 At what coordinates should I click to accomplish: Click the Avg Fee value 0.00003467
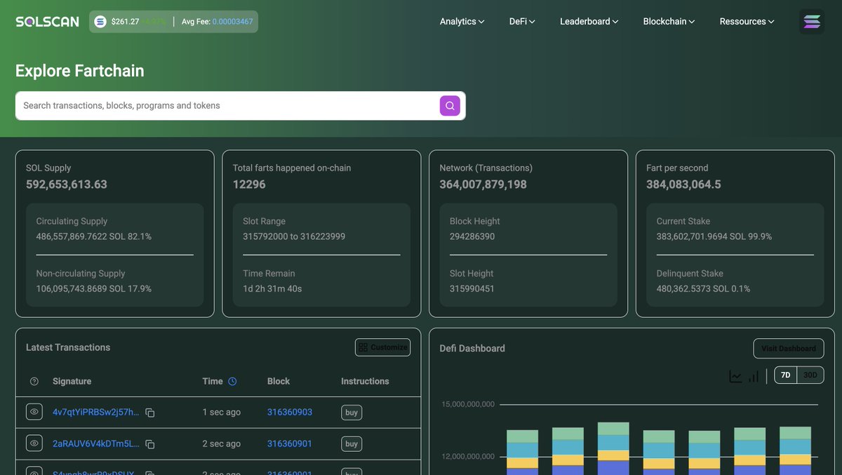point(233,22)
